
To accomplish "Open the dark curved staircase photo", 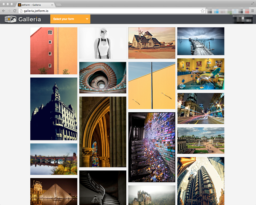I will [103, 187].
